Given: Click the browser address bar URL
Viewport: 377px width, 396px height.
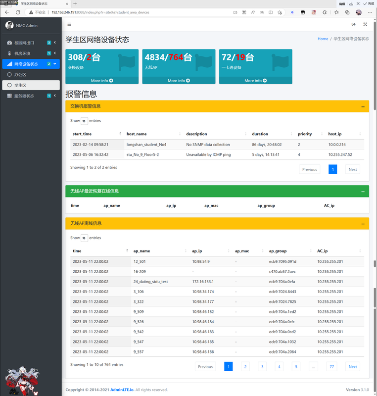Looking at the screenshot, I should (x=100, y=12).
